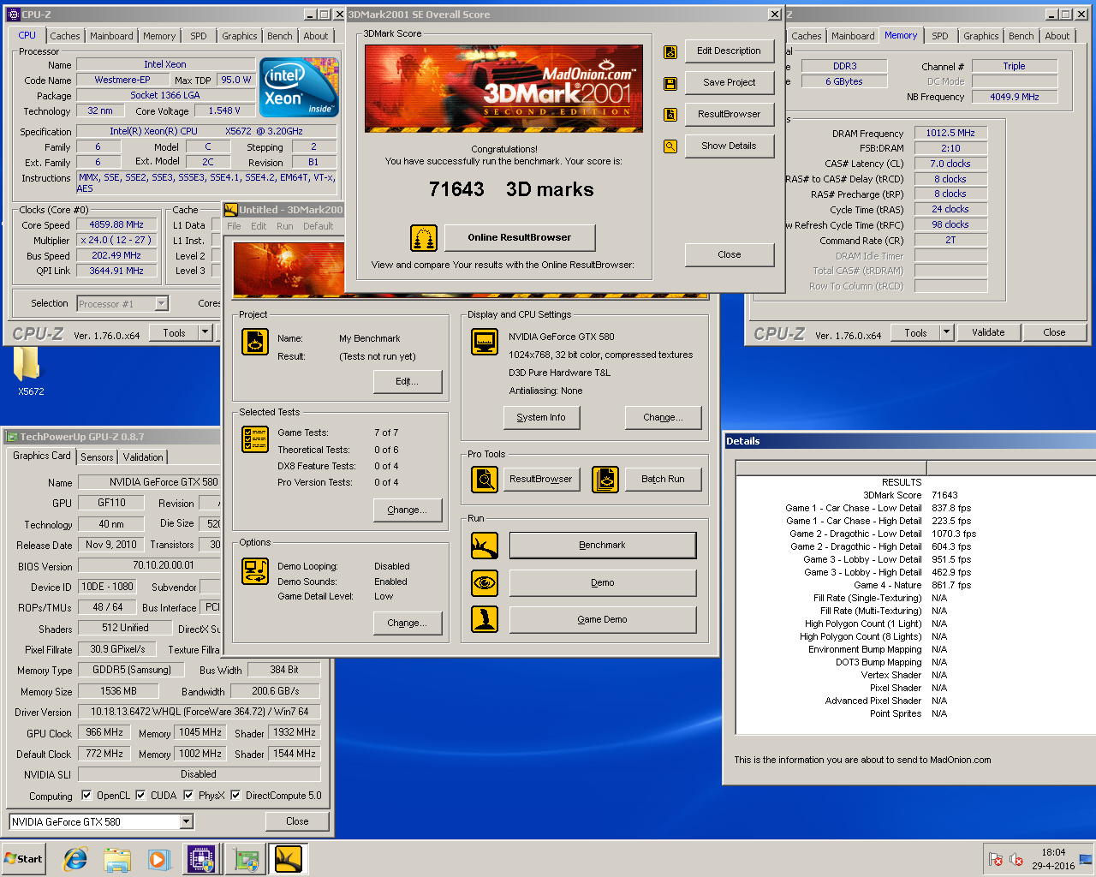Open Windows Explorer from taskbar

(x=117, y=859)
